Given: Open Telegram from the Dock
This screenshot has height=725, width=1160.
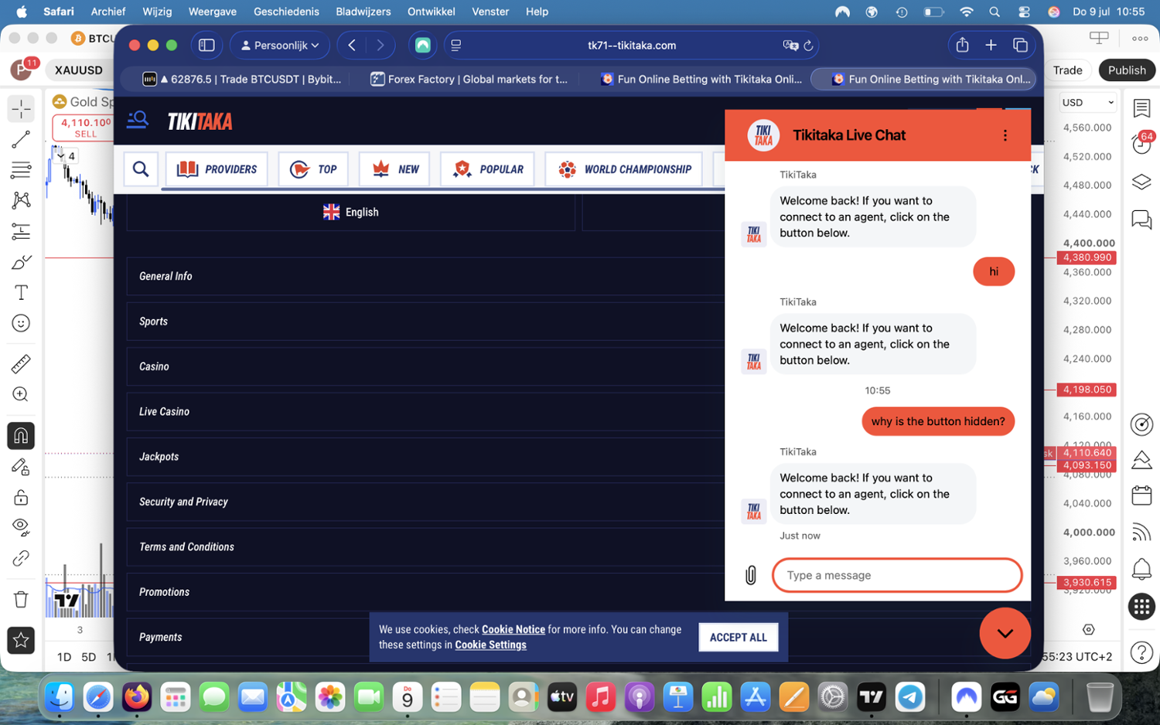Looking at the screenshot, I should pyautogui.click(x=910, y=697).
